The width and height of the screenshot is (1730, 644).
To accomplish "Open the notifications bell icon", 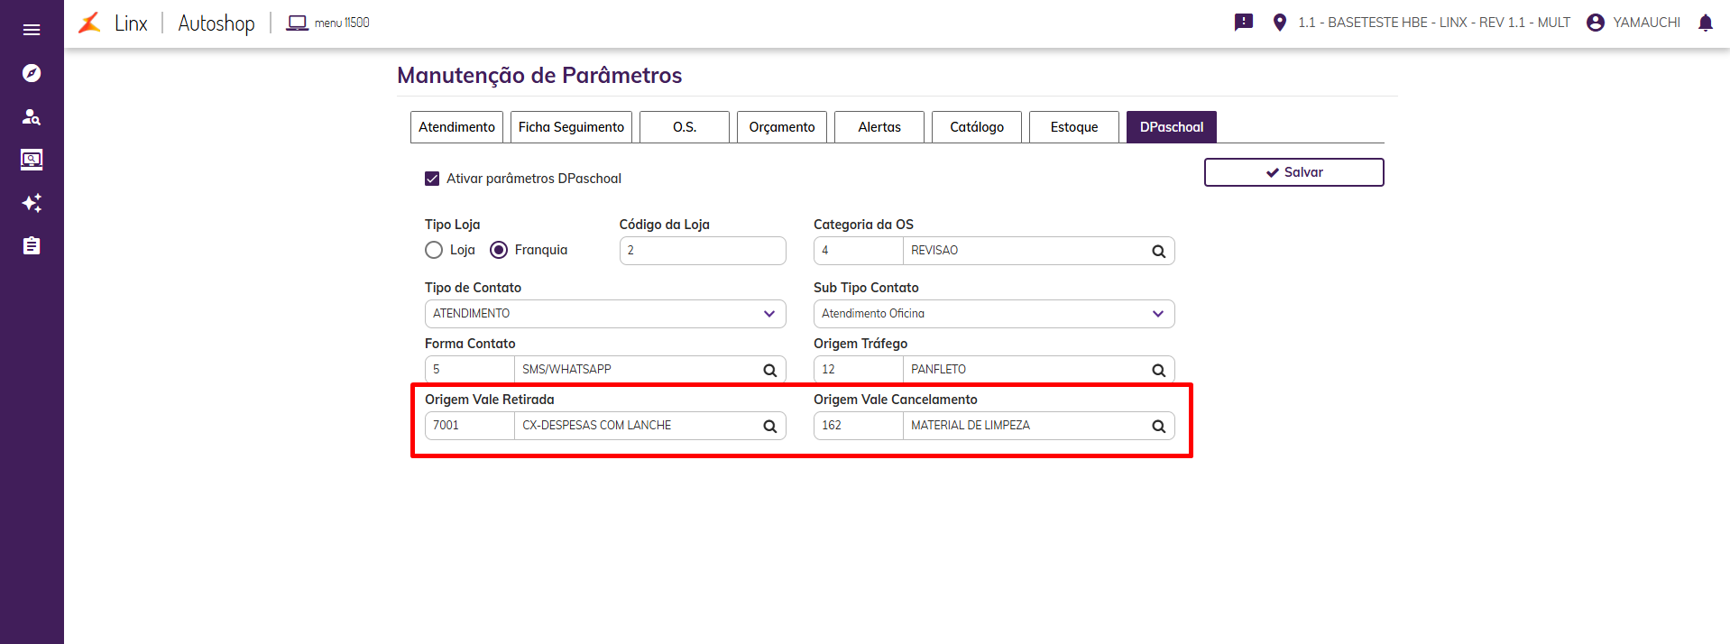I will [1705, 23].
